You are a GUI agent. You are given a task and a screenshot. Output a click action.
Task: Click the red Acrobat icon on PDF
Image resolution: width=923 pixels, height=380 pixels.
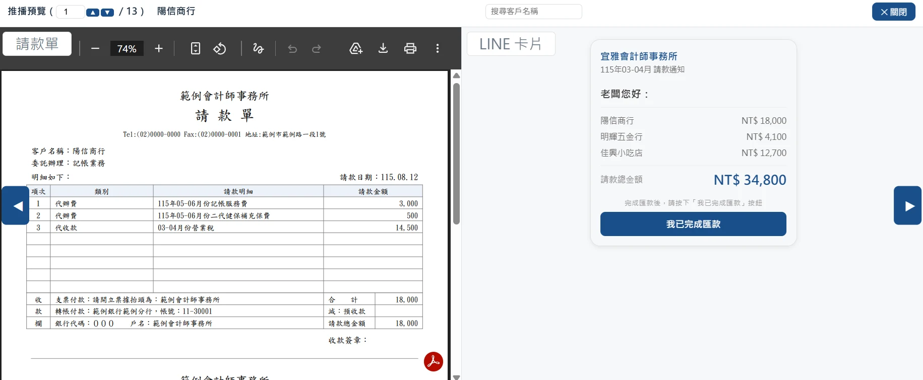434,361
